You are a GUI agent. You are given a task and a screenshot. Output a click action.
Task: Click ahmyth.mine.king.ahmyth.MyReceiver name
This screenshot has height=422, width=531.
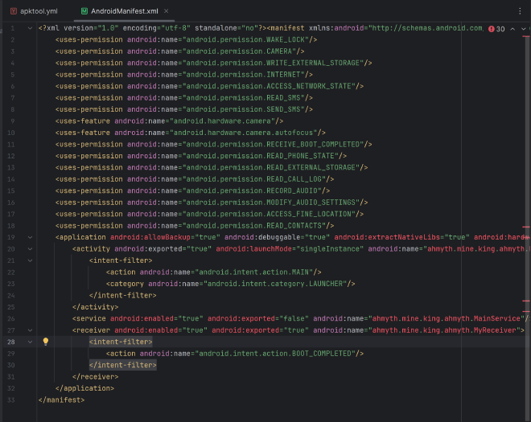pyautogui.click(x=444, y=330)
